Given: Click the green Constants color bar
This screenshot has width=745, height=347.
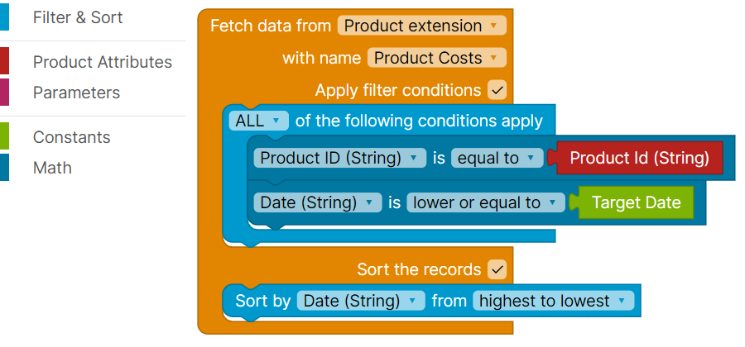Looking at the screenshot, I should pyautogui.click(x=4, y=137).
